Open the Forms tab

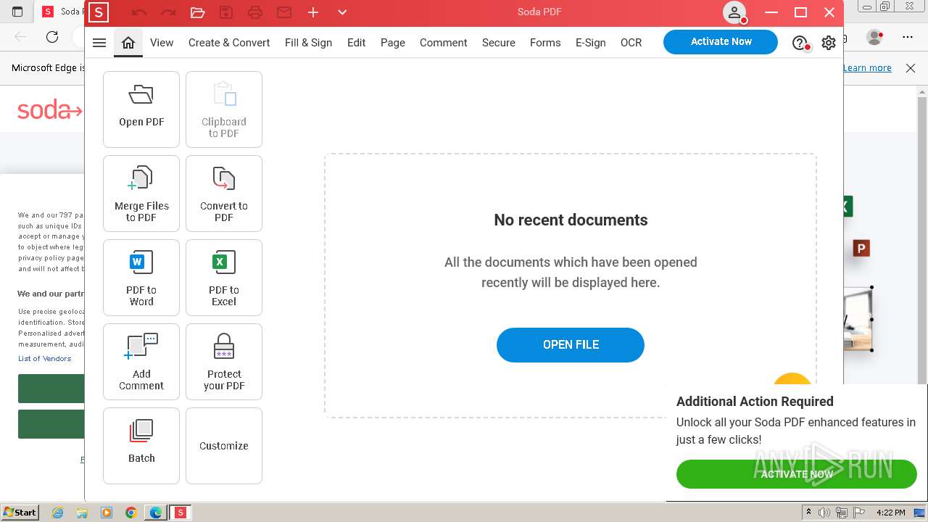click(x=545, y=43)
